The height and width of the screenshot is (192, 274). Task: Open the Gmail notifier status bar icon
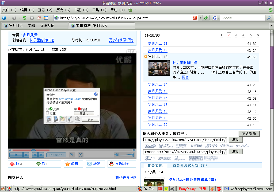tap(226, 189)
